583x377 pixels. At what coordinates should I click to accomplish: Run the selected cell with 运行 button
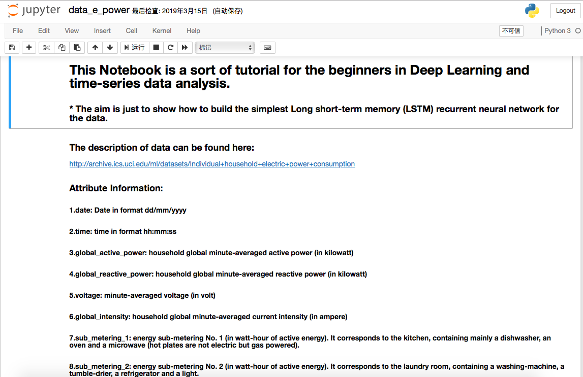click(x=133, y=47)
